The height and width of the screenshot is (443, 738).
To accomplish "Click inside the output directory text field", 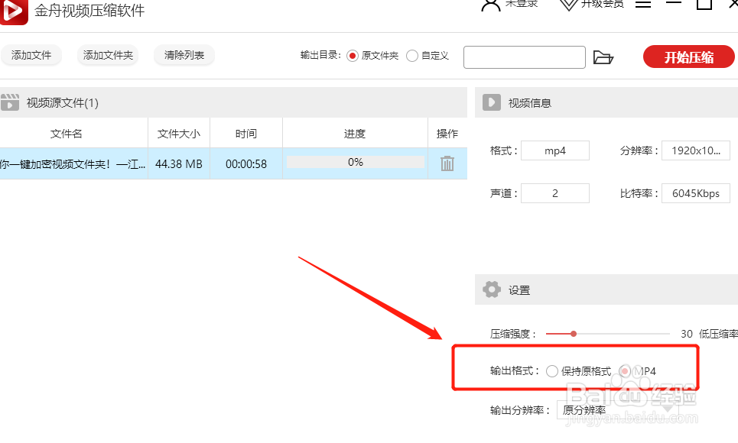I will [524, 57].
